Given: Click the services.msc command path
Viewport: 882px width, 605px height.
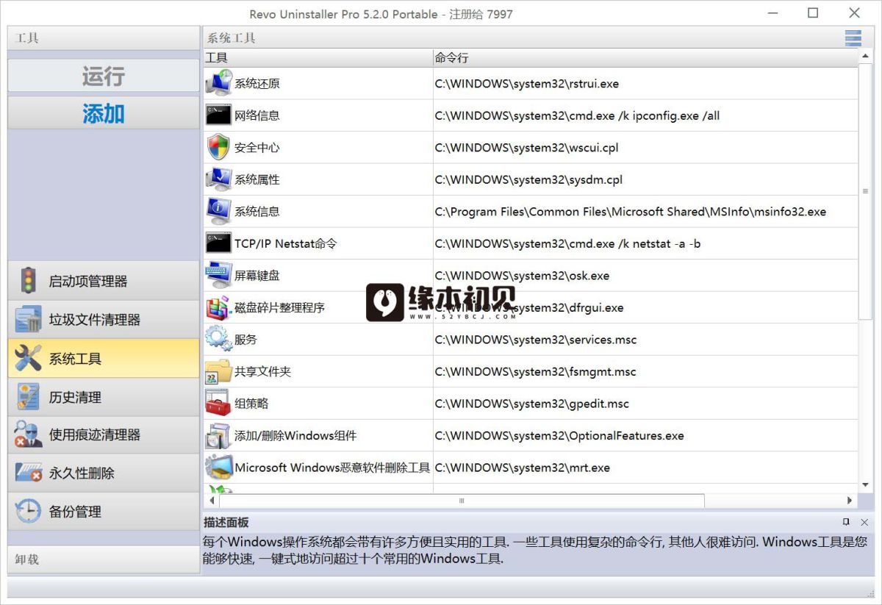Looking at the screenshot, I should (x=536, y=340).
